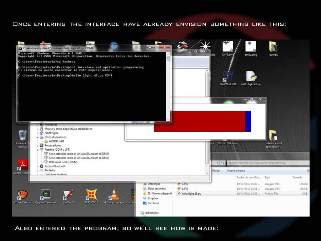This screenshot has height=241, width=321.
Task: Click the Dropbox icon in the Explorer sidebar
Action: click(x=145, y=198)
